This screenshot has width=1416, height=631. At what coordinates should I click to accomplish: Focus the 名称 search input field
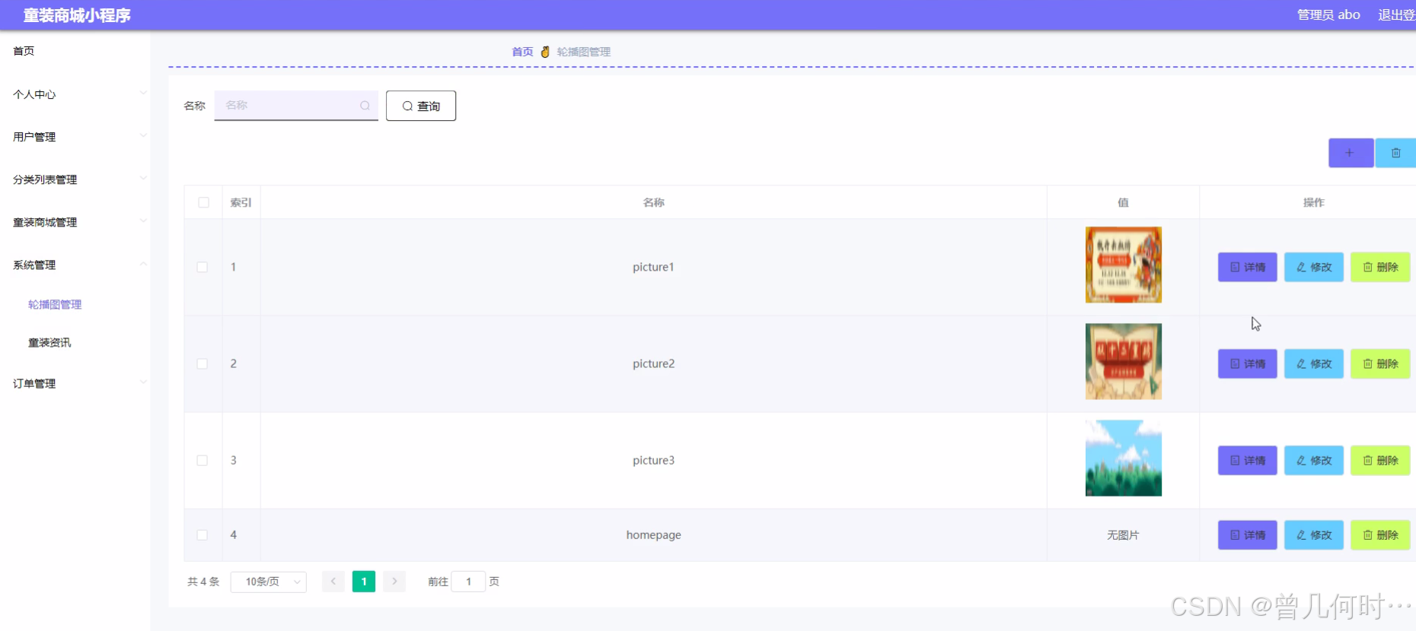(x=296, y=106)
